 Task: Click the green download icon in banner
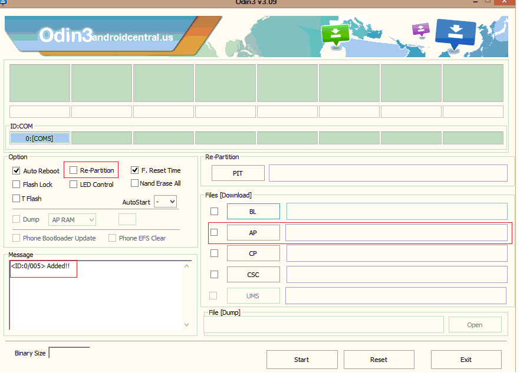335,35
